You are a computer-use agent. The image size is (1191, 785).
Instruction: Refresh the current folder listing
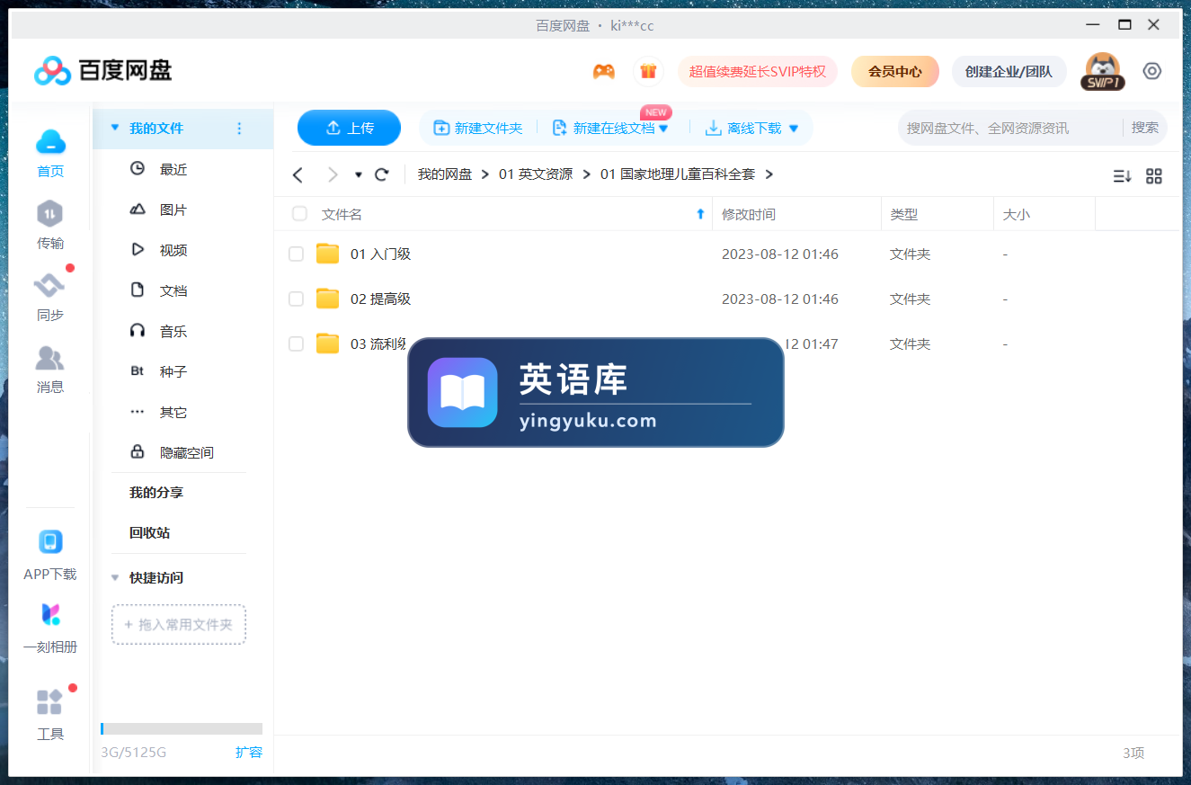coord(381,174)
